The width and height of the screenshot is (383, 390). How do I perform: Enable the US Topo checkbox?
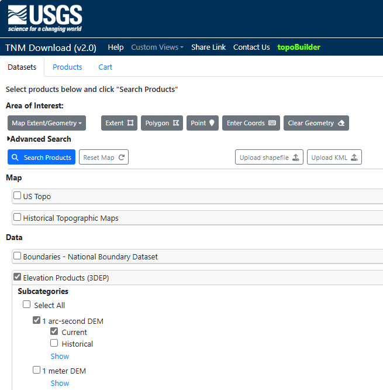coord(18,196)
